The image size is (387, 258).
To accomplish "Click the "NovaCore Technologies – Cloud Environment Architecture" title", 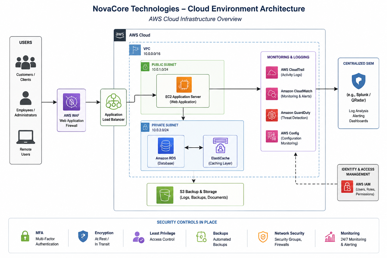I will (x=199, y=9).
